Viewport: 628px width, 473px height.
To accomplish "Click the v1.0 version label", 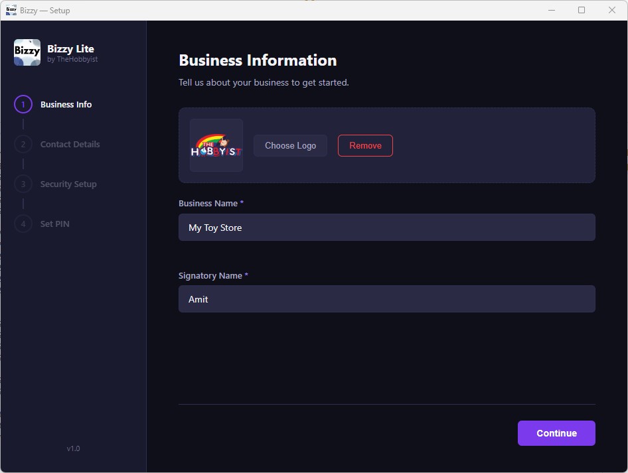I will 73,448.
